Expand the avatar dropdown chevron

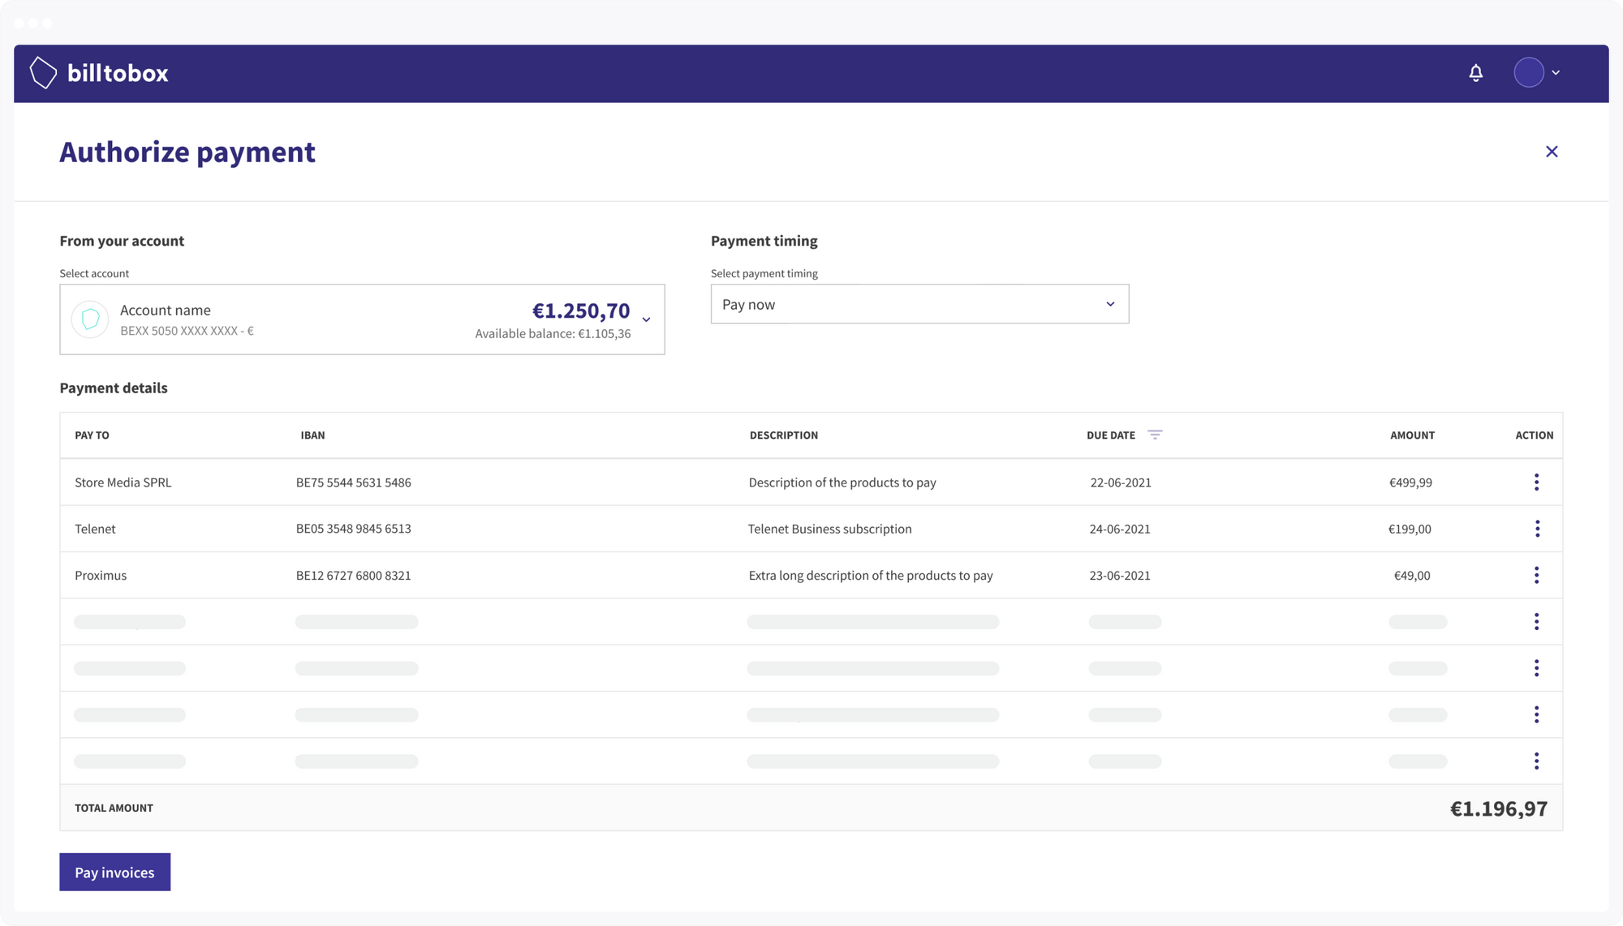point(1556,72)
